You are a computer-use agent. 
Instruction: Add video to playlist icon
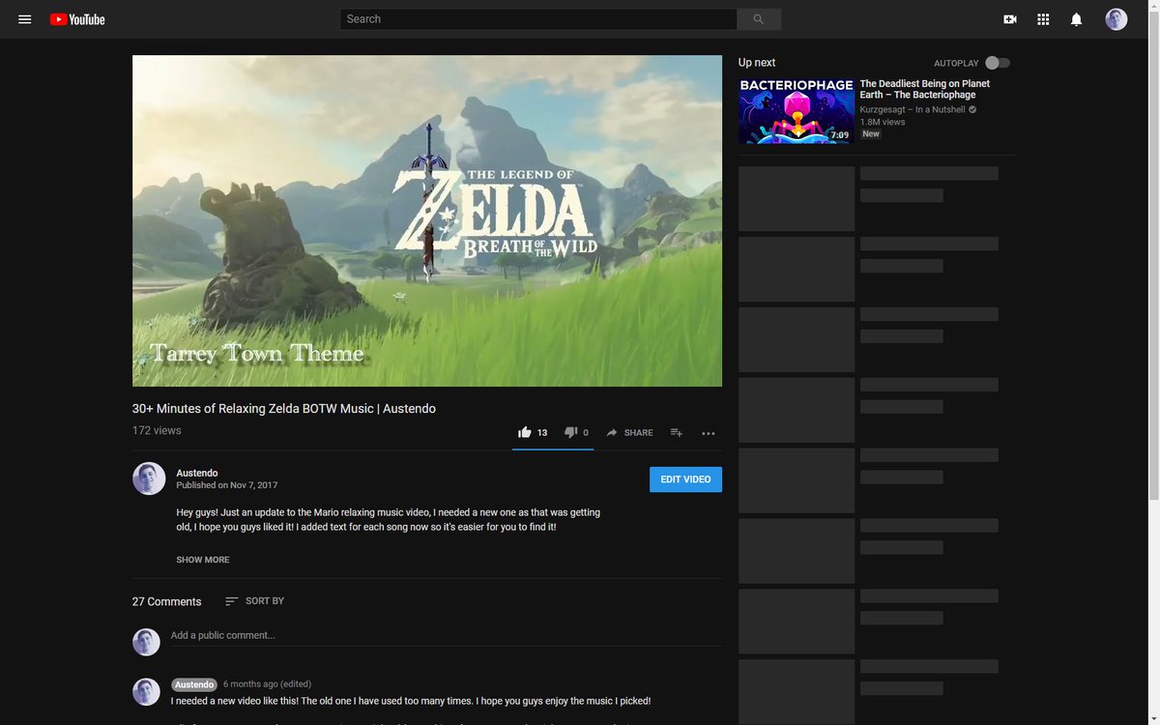[x=677, y=433]
